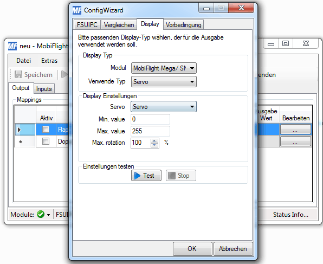Switch to the FSUIPC tab

click(x=87, y=25)
